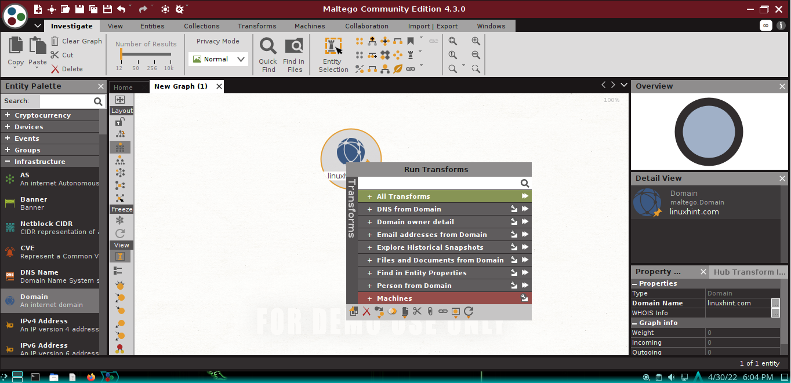This screenshot has width=791, height=383.
Task: Open WHOIS Info ellipsis editor button
Action: tap(775, 313)
